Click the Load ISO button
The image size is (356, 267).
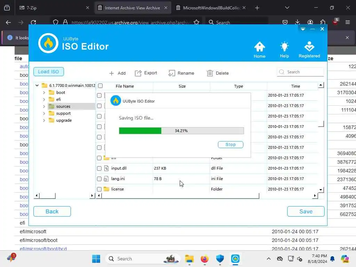pyautogui.click(x=49, y=72)
